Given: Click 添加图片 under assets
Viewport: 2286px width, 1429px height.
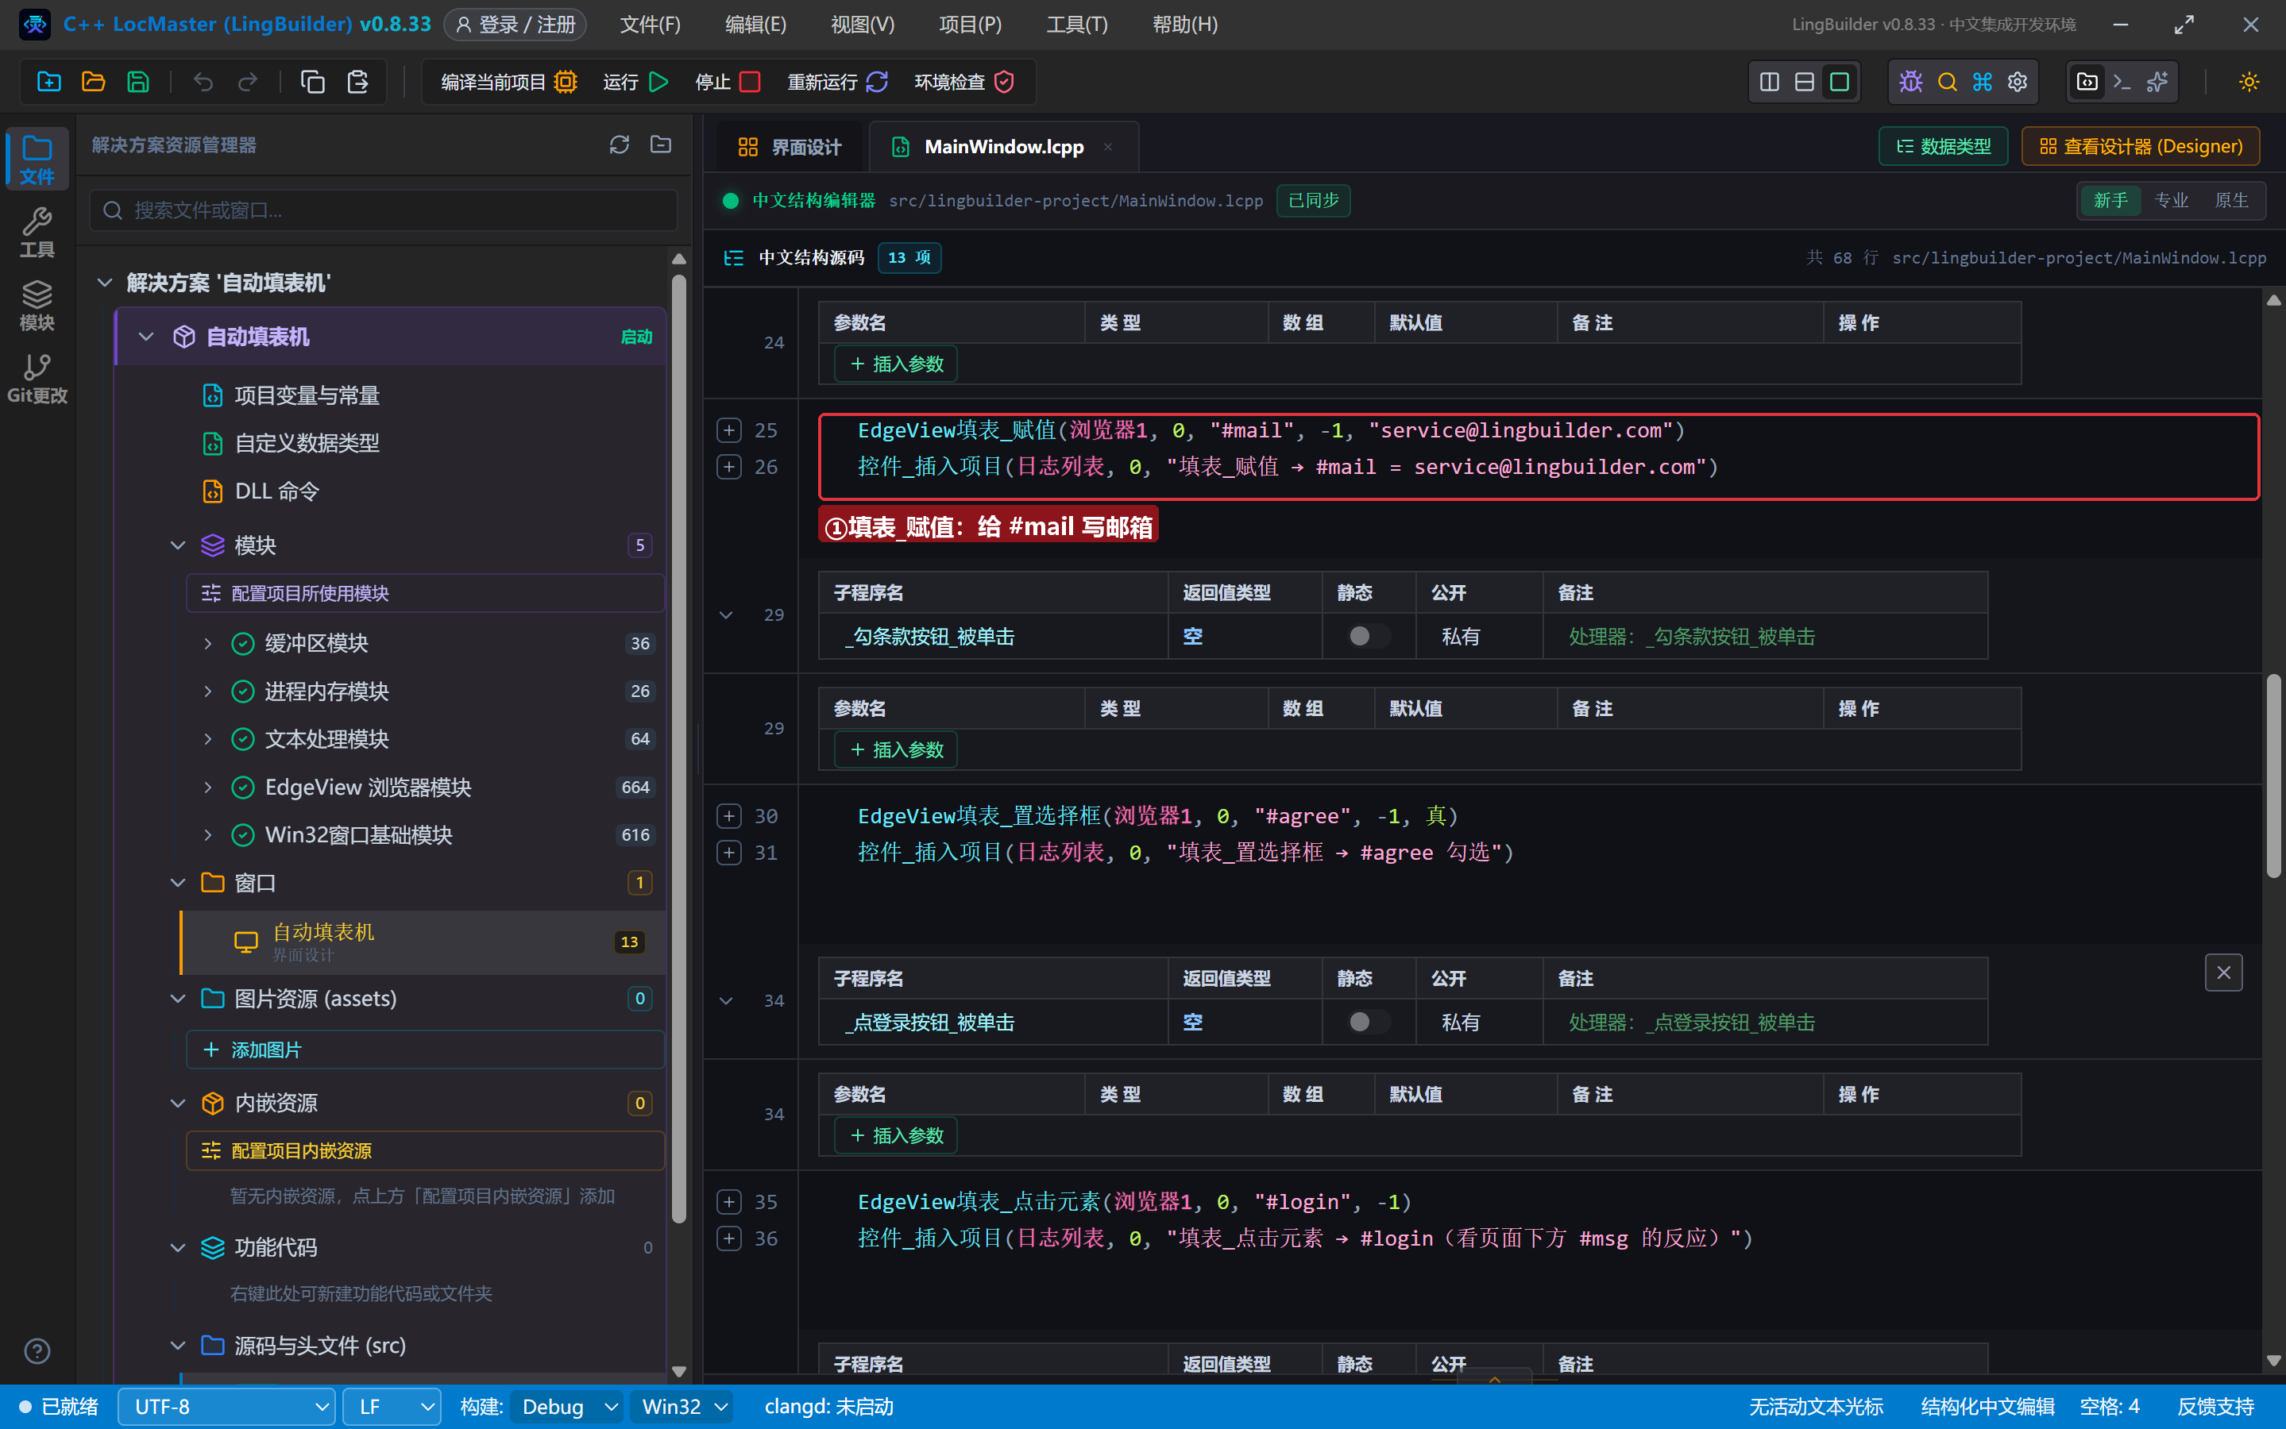Looking at the screenshot, I should (424, 1050).
